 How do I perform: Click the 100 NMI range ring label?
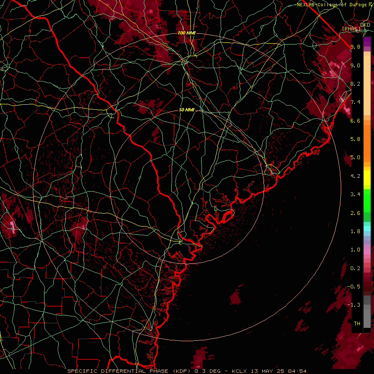pyautogui.click(x=187, y=33)
